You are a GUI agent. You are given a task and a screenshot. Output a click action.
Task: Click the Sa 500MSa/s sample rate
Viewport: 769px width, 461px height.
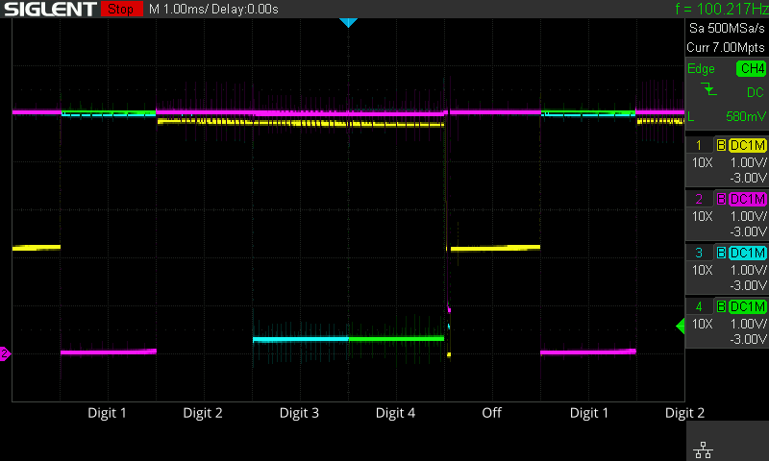click(727, 28)
